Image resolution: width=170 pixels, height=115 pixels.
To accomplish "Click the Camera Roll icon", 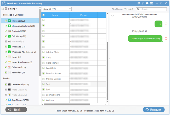I will pyautogui.click(x=9, y=84).
